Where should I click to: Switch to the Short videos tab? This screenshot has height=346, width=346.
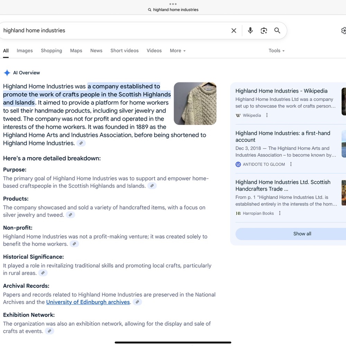point(125,51)
